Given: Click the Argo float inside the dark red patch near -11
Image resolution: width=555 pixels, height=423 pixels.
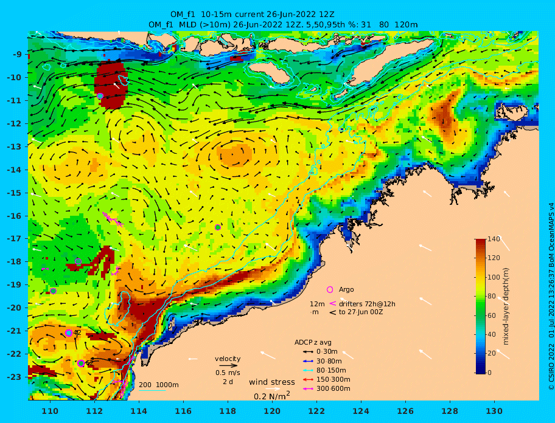Looking at the screenshot, I should [x=100, y=96].
